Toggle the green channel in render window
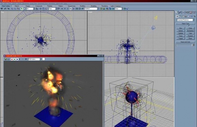 (x=15, y=59)
